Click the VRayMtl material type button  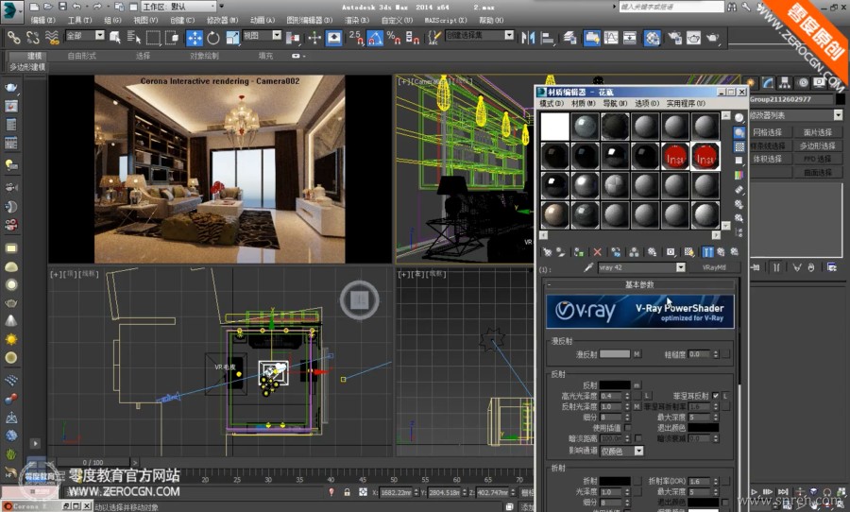(x=714, y=267)
